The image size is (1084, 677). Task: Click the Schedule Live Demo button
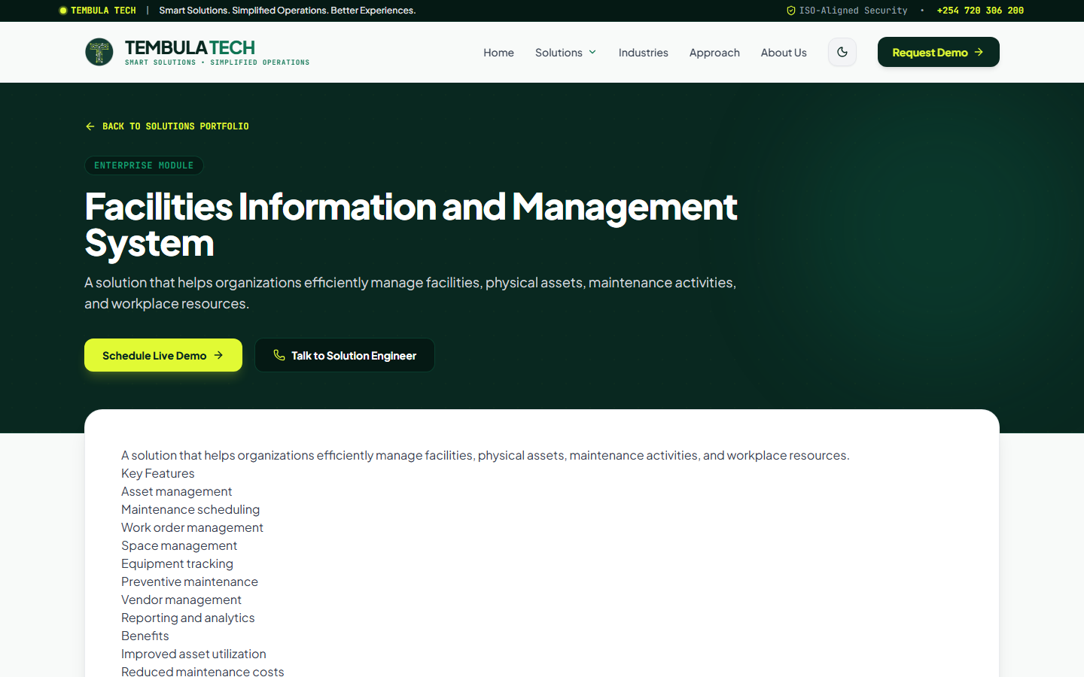point(163,355)
